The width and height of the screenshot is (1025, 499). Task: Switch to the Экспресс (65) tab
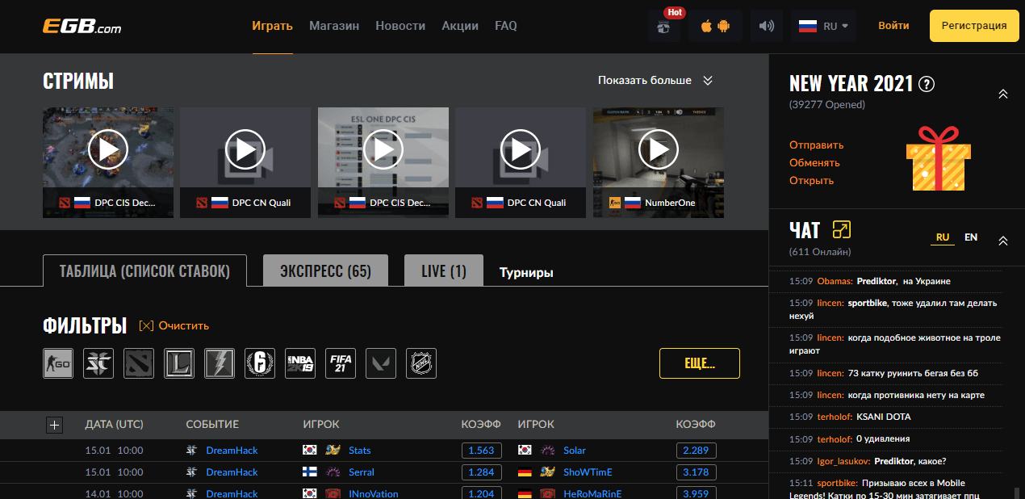click(325, 270)
